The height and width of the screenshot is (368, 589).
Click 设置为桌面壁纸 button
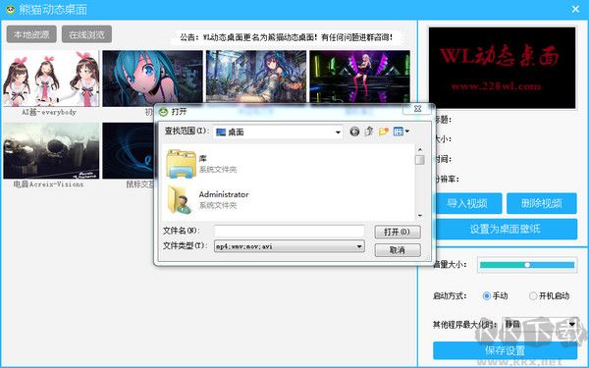505,229
